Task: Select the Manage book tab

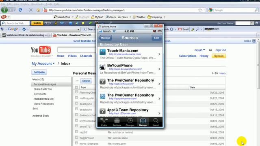Action: pyautogui.click(x=143, y=122)
